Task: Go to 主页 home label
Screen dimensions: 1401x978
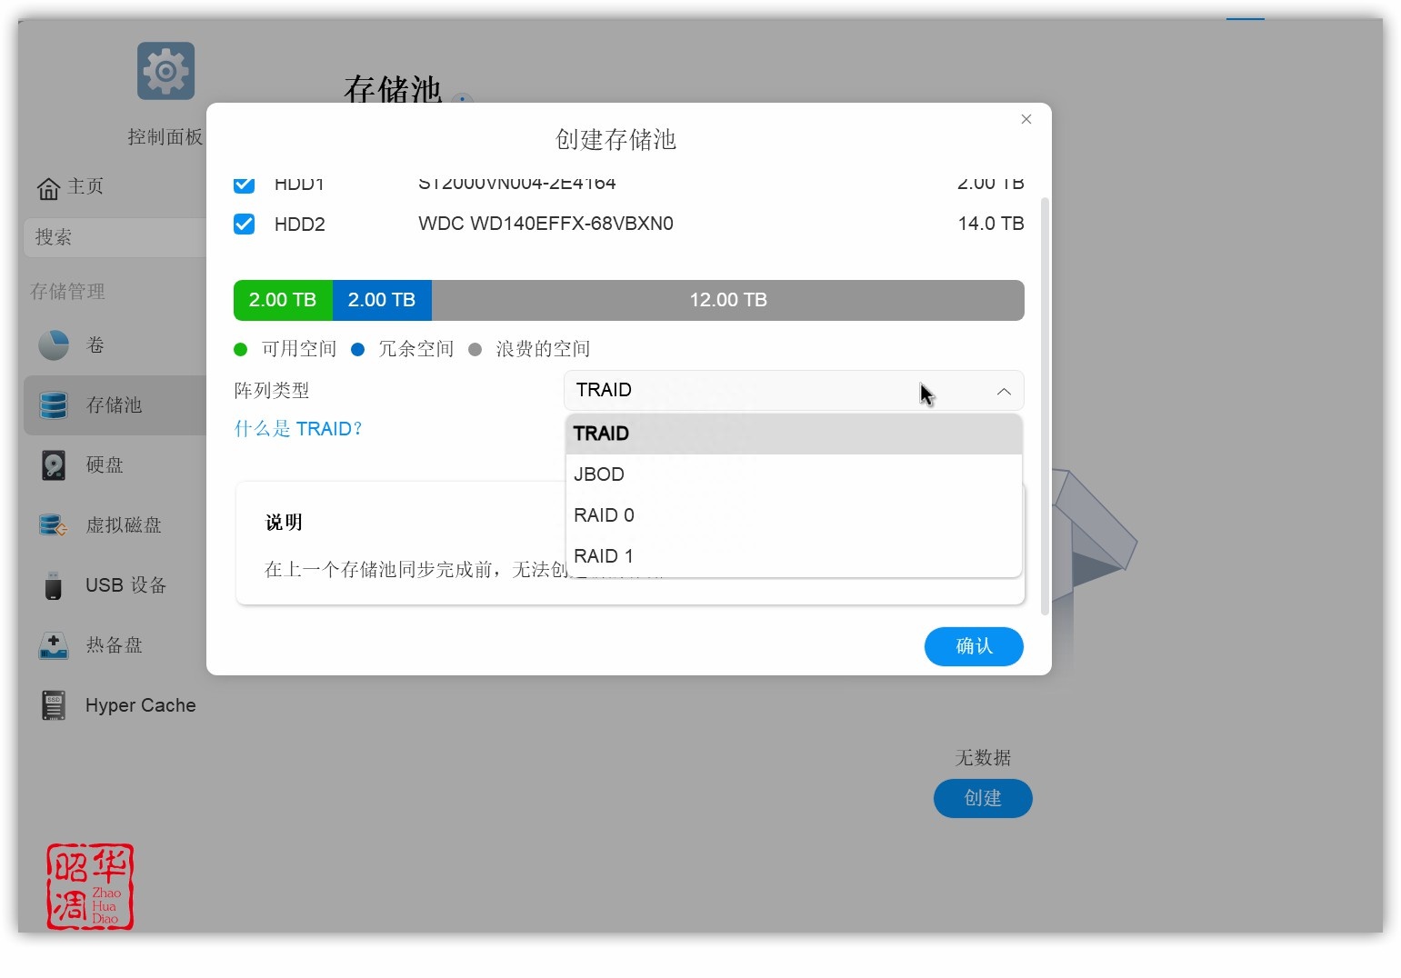Action: (x=85, y=186)
